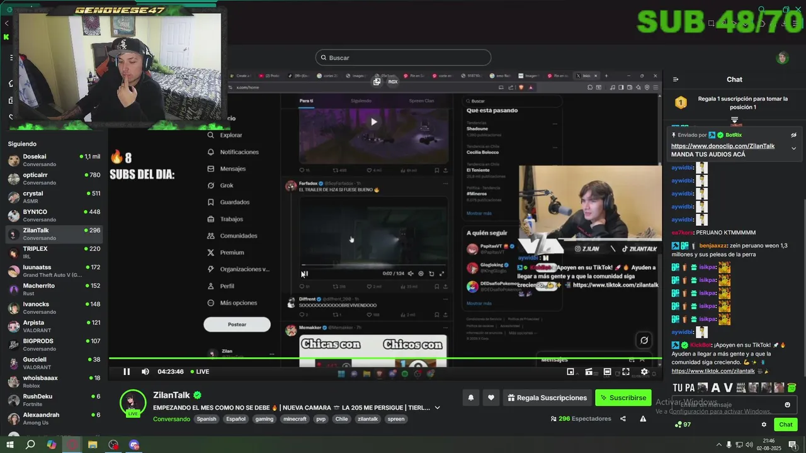Open crystal ASMR channel in sidebar
The height and width of the screenshot is (453, 806).
point(54,197)
